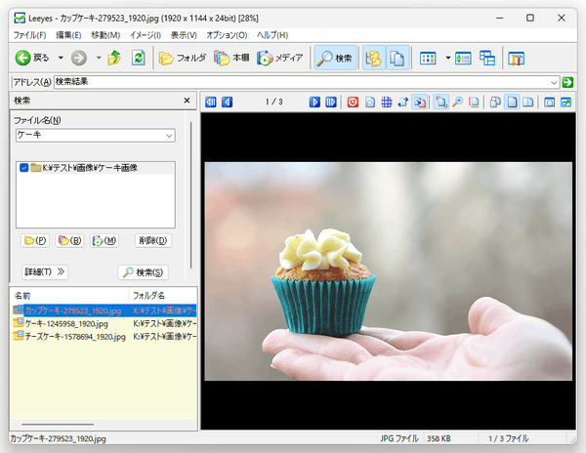The image size is (586, 453).
Task: Open the イメージ(I) menu
Action: (x=145, y=35)
